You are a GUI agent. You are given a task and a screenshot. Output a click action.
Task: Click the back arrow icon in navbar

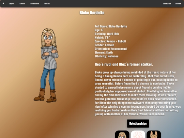click(3, 3)
